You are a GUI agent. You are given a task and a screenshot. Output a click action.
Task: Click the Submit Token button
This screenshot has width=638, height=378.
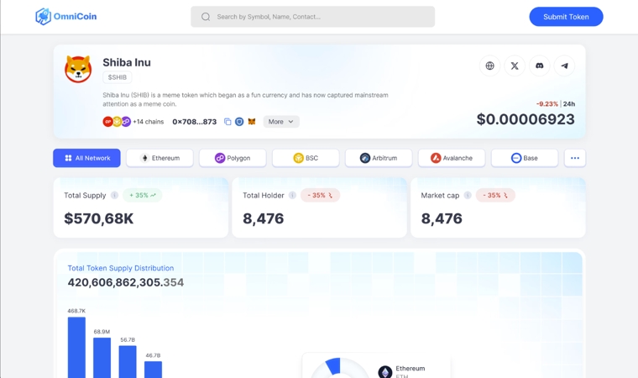[566, 17]
